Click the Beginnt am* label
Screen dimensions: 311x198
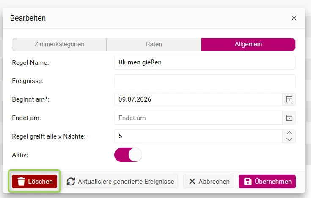point(31,99)
